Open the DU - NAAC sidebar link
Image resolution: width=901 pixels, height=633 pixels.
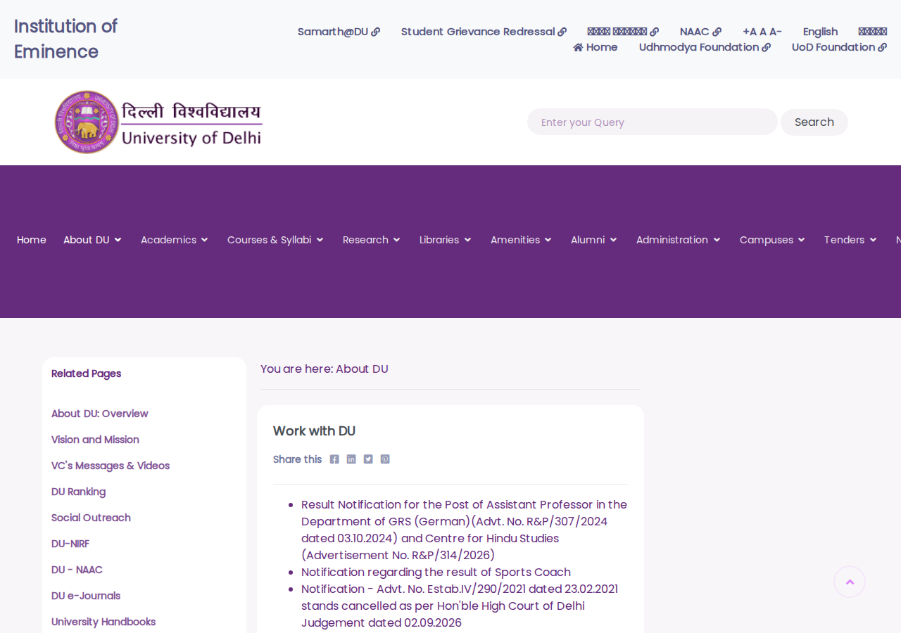coord(77,570)
